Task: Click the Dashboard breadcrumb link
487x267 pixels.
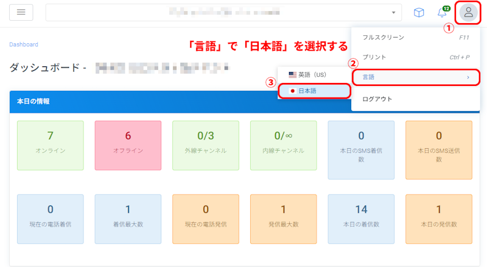Action: click(24, 44)
